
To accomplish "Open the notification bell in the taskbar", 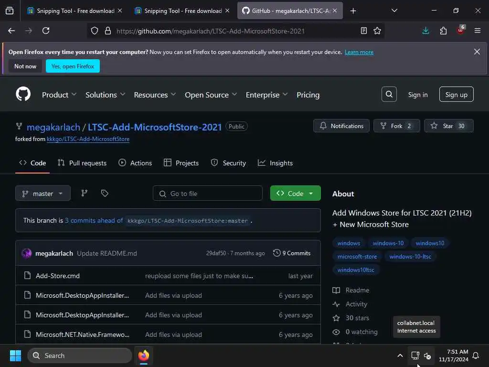I will pos(476,356).
